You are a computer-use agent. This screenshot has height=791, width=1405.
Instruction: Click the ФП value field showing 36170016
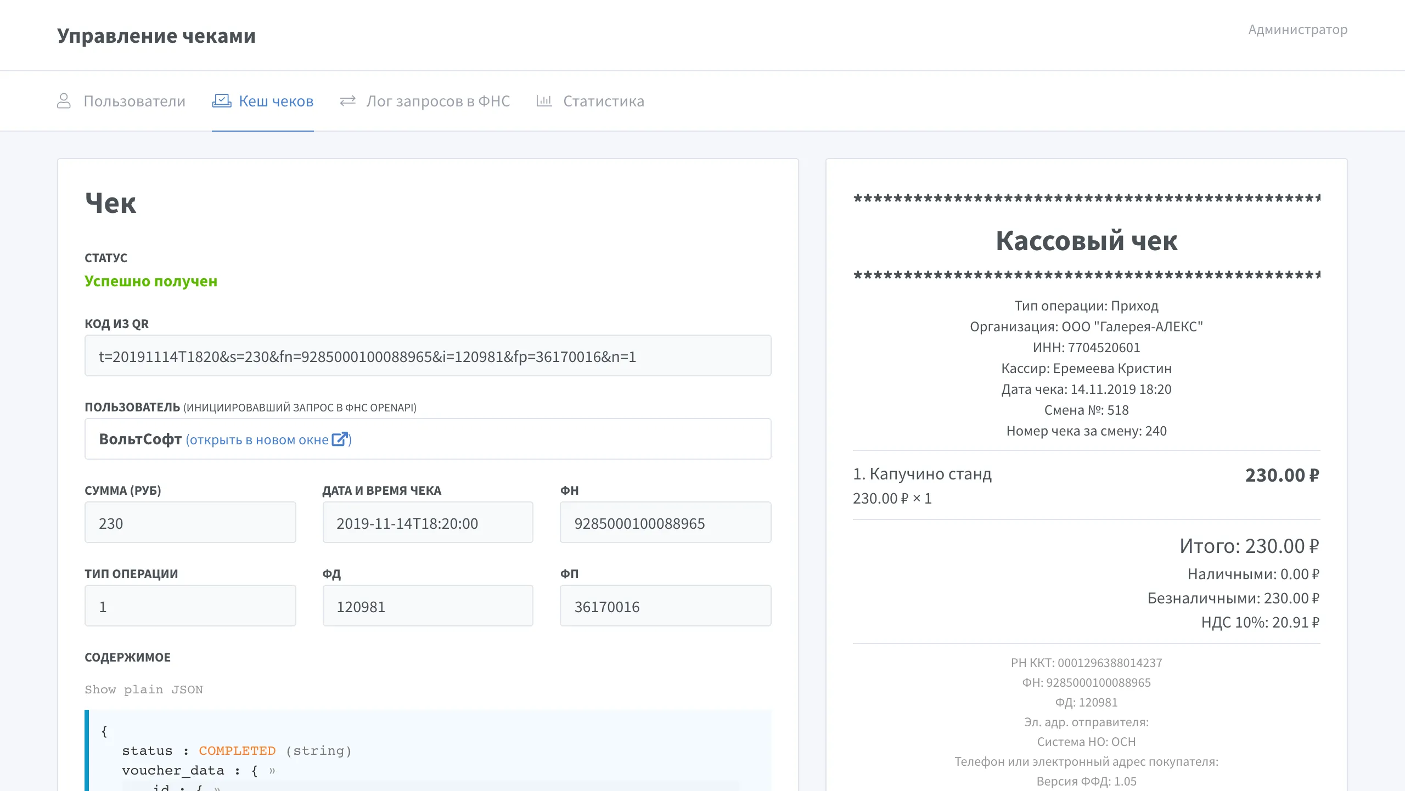(x=666, y=606)
